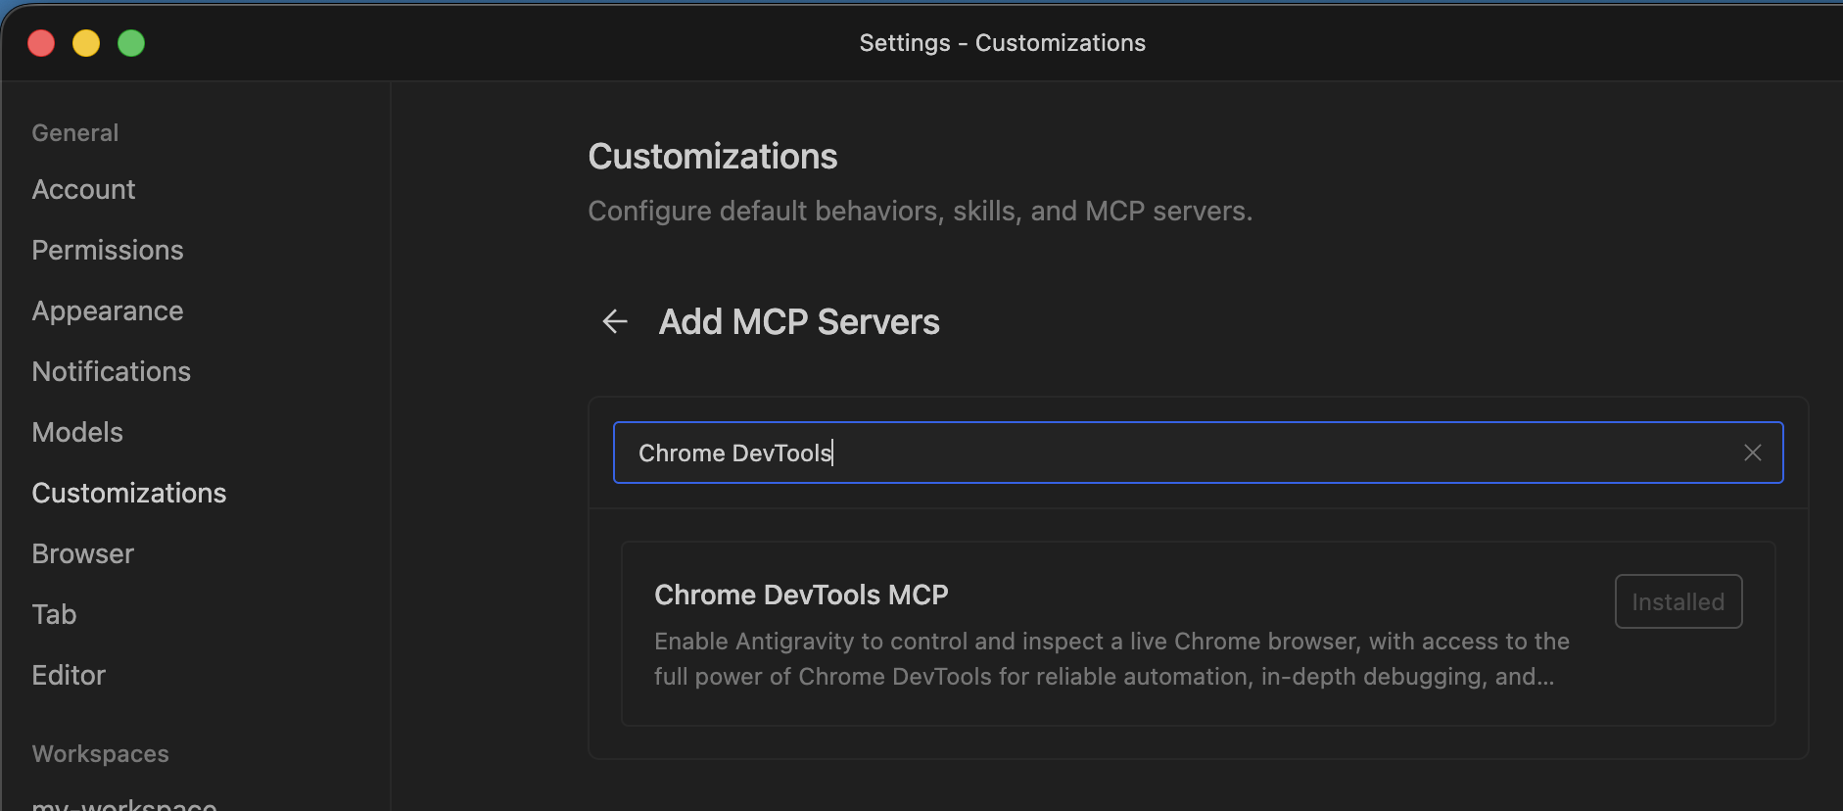Open Browser settings section
This screenshot has width=1843, height=811.
pos(82,553)
